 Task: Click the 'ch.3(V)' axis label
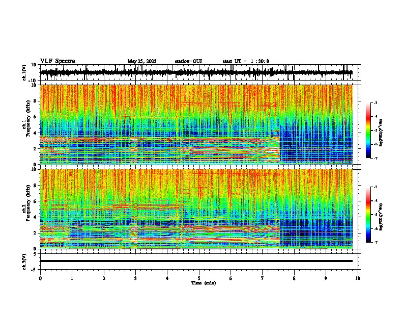[24, 262]
